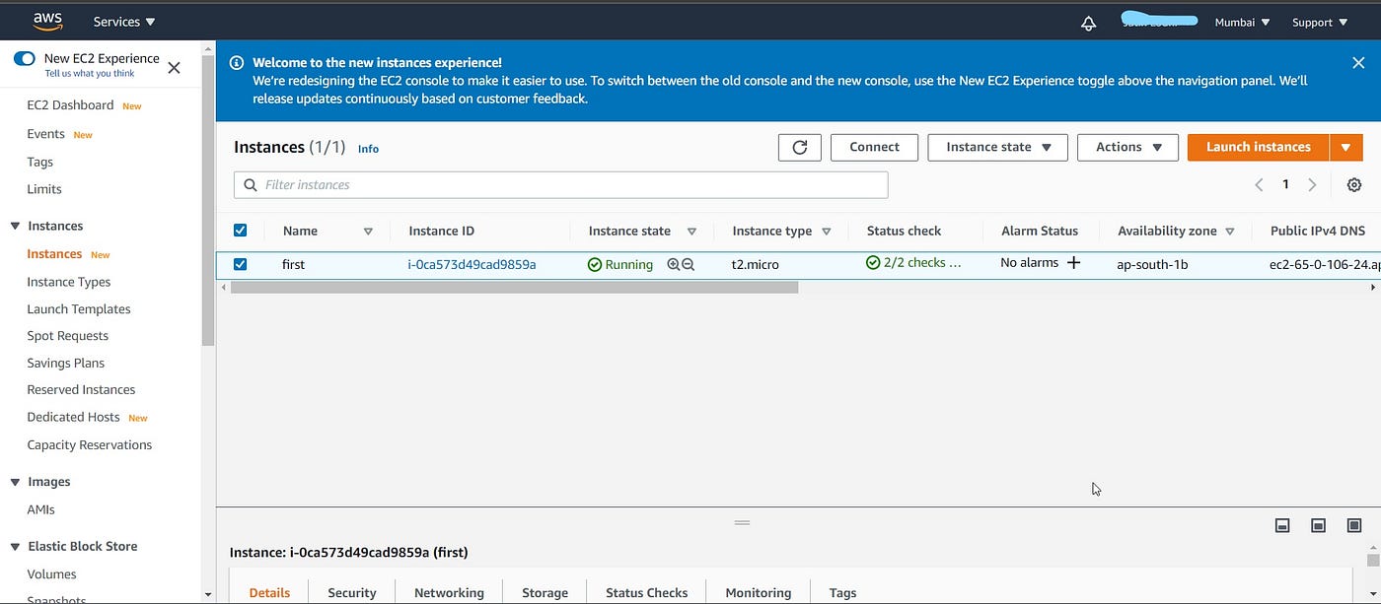Collapse the Images sidebar section
The height and width of the screenshot is (604, 1381).
15,482
